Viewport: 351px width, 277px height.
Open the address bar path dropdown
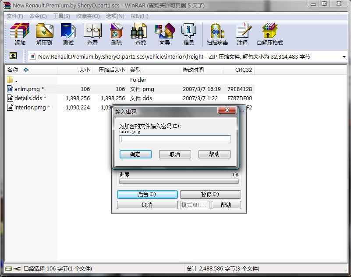point(344,57)
